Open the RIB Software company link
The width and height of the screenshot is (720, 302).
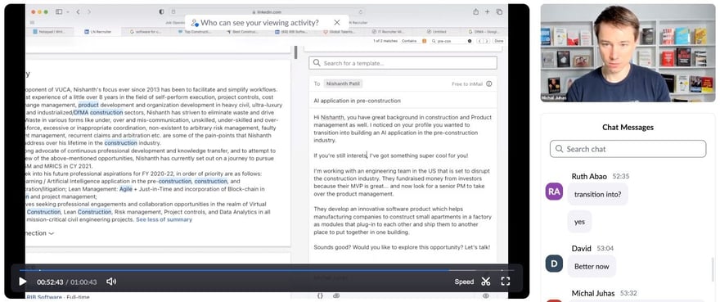(x=43, y=297)
